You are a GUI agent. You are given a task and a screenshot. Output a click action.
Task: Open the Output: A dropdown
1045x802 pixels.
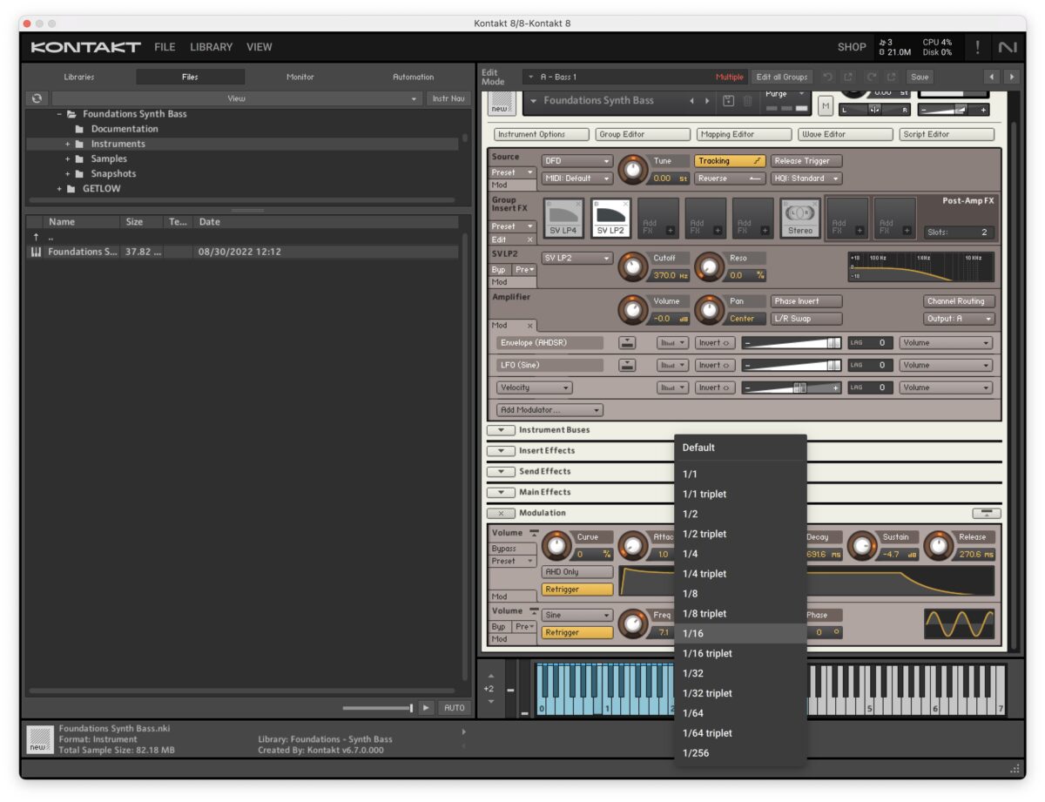[x=959, y=319]
